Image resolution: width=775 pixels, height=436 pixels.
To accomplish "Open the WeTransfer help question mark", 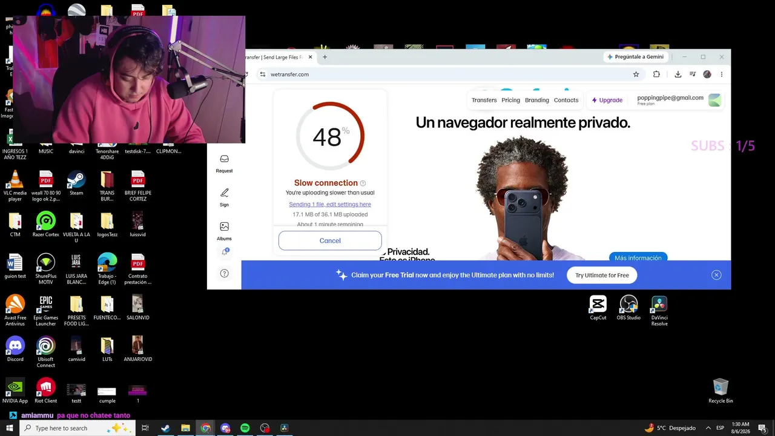I will (224, 273).
